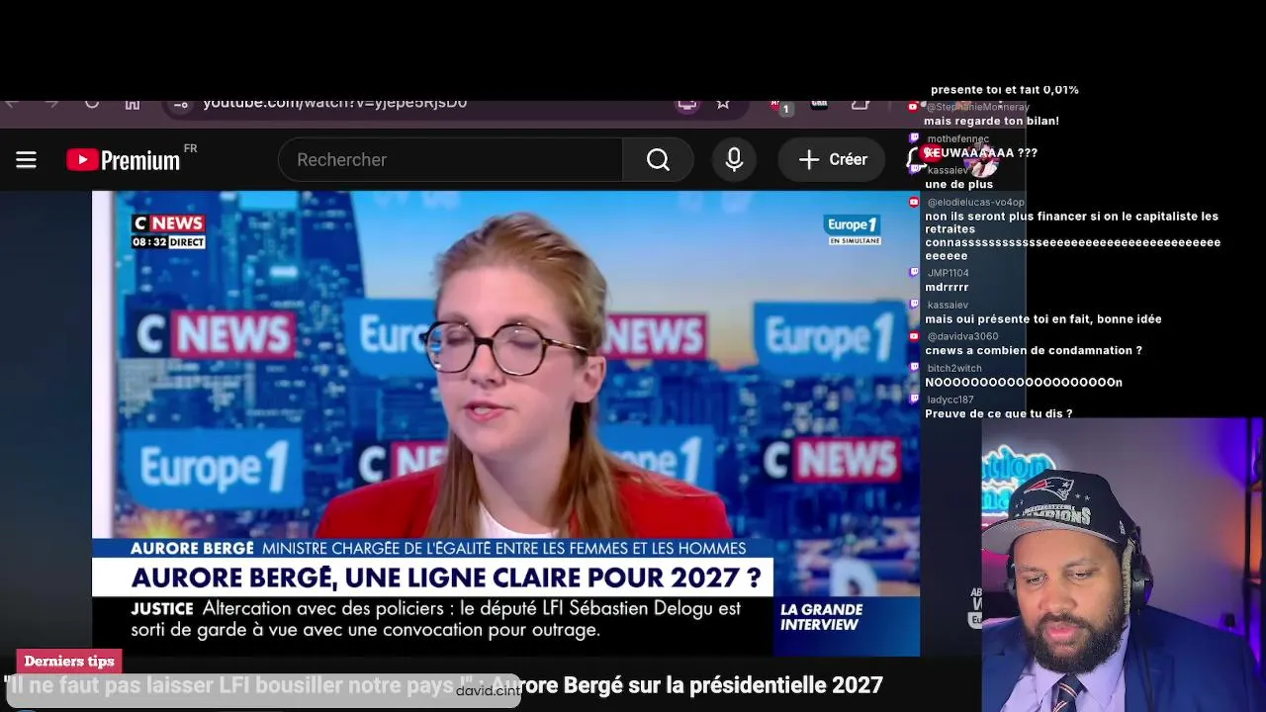The image size is (1266, 712).
Task: Click the Derniers tips label
Action: [x=69, y=662]
